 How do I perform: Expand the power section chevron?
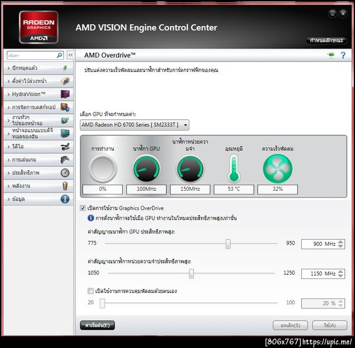pyautogui.click(x=8, y=186)
